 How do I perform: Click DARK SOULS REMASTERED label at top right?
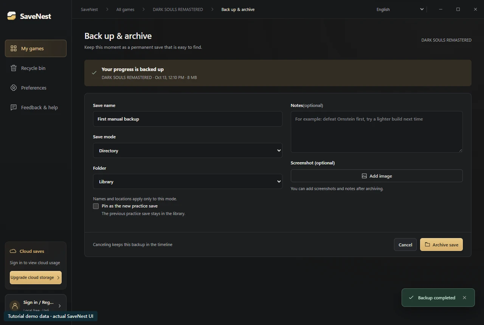click(x=446, y=40)
